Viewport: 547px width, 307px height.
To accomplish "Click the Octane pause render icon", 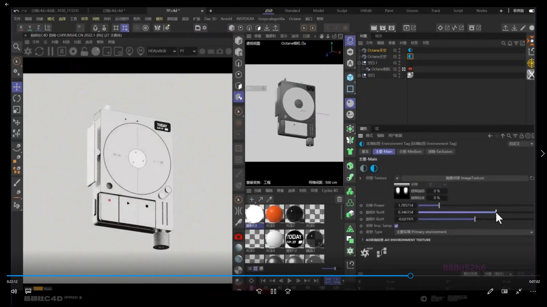I will tap(50, 51).
